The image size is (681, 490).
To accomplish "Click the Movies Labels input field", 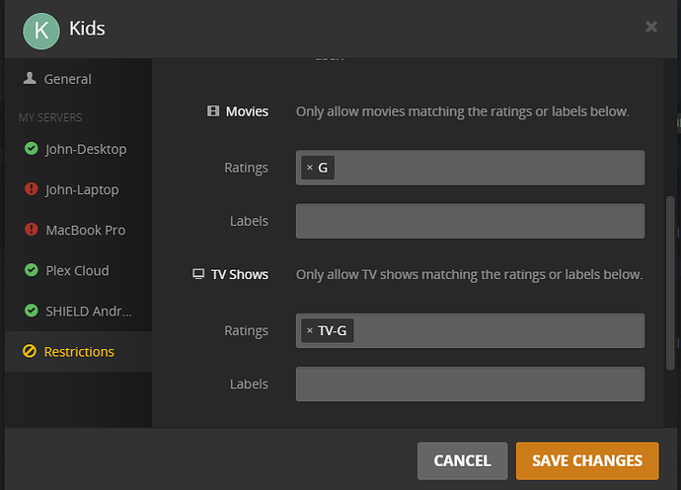I will pyautogui.click(x=470, y=221).
